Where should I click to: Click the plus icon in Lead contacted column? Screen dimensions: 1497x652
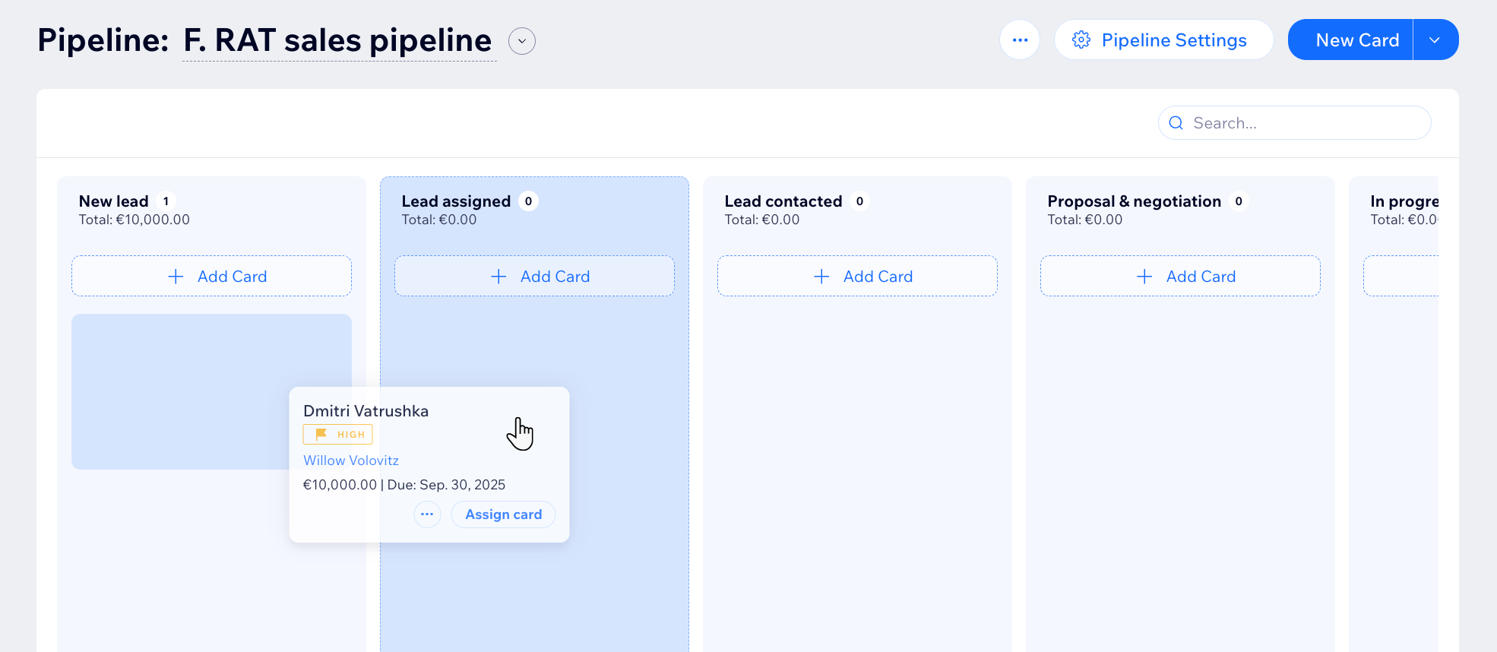[821, 277]
